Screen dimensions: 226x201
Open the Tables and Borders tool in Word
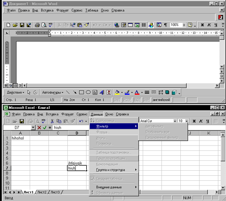[x=124, y=25]
